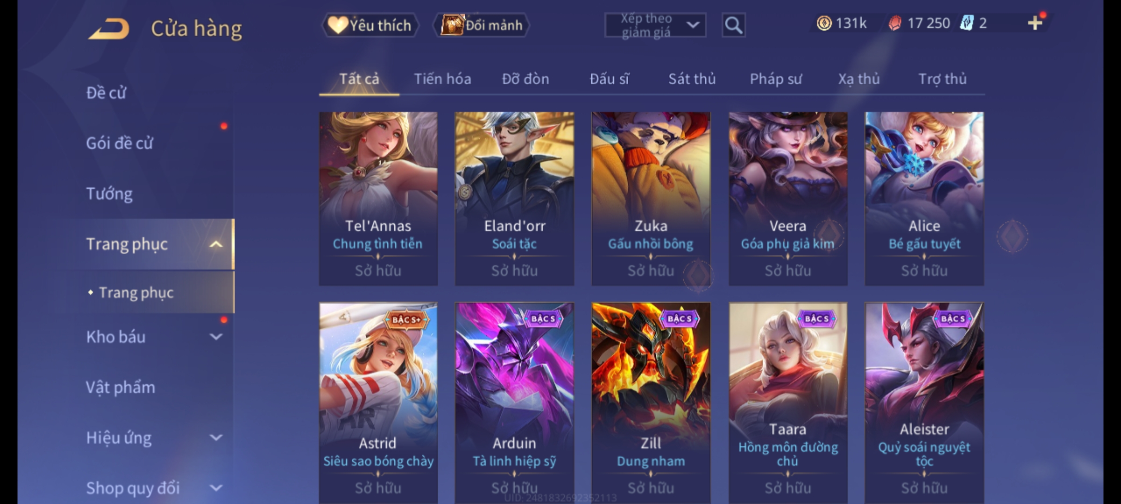Expand the Shop quy đổi section
The image size is (1121, 504).
coord(216,488)
